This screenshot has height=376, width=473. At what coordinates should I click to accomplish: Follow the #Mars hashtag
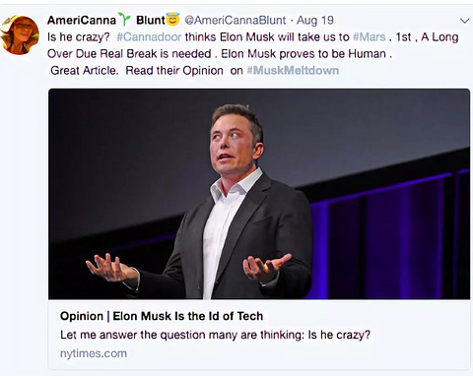pyautogui.click(x=370, y=36)
